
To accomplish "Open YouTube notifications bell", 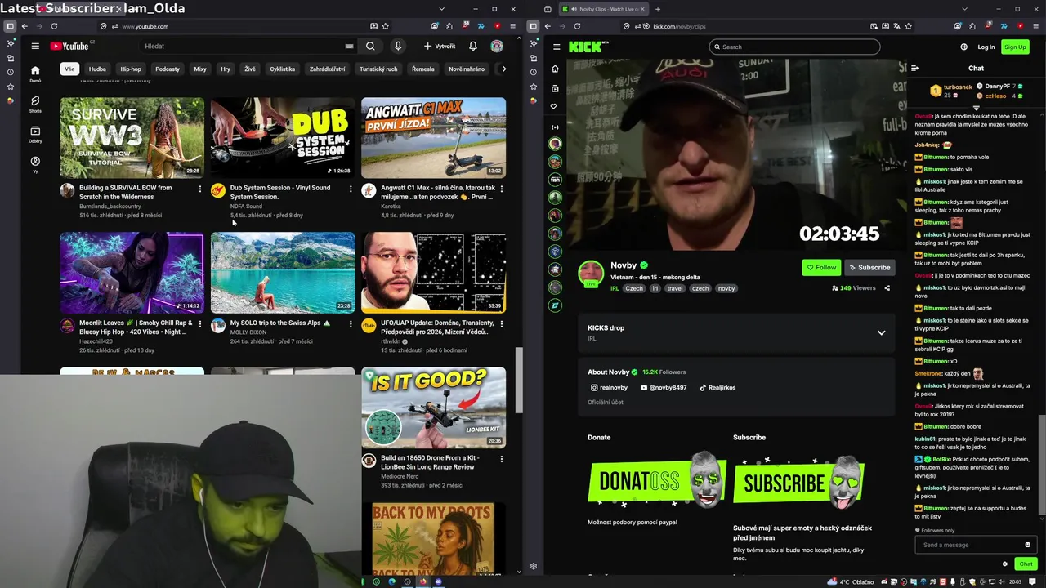I will coord(472,47).
